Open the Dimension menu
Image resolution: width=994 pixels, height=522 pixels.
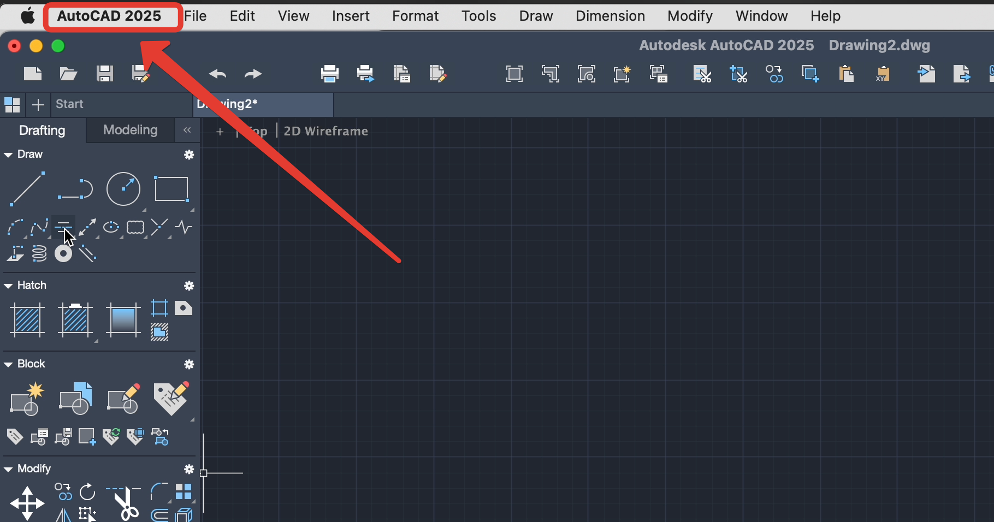click(610, 16)
